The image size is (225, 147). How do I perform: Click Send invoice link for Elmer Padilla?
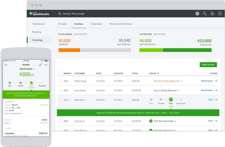click(207, 90)
